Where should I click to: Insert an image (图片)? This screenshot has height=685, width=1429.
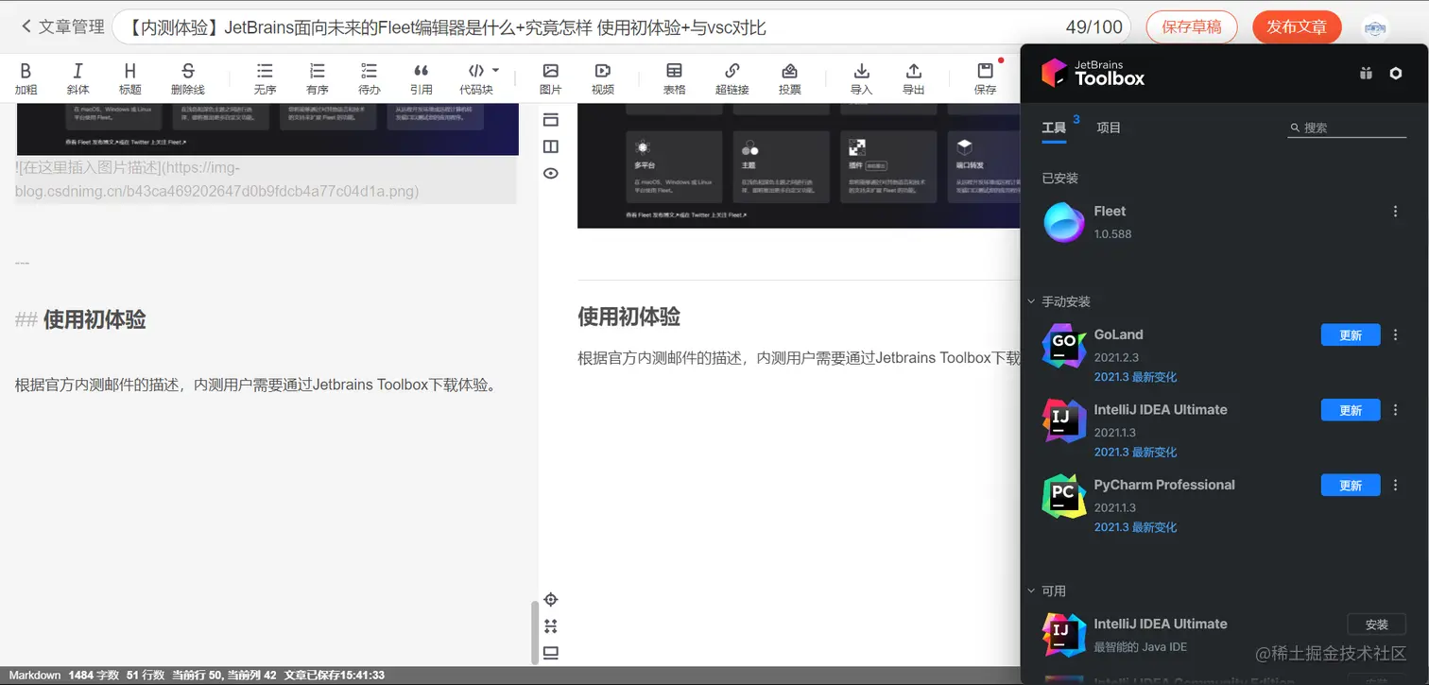pyautogui.click(x=550, y=78)
